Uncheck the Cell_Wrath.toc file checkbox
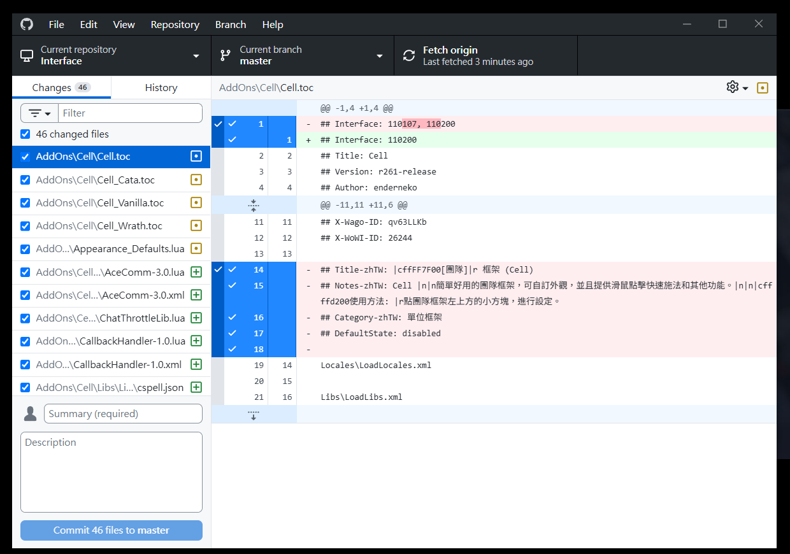 [25, 225]
